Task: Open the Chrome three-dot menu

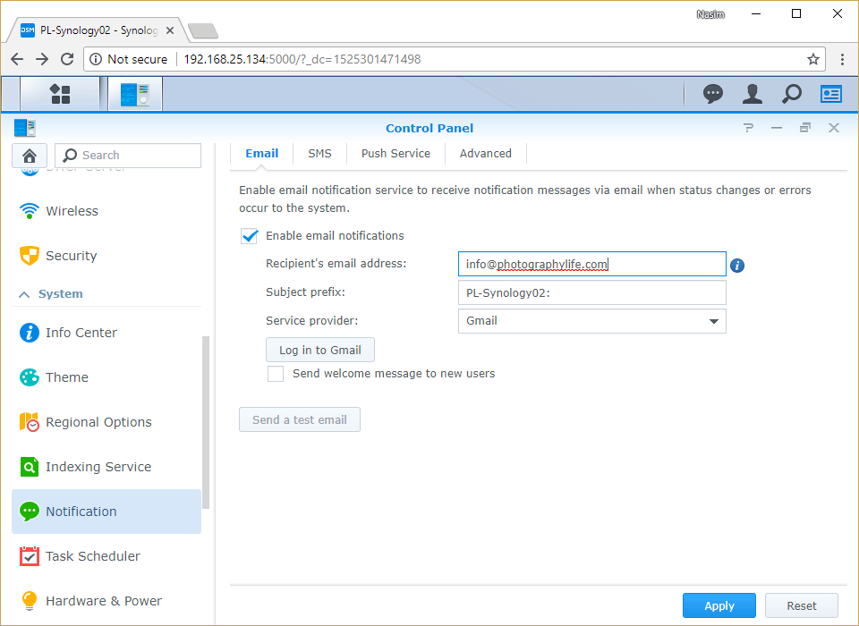Action: tap(842, 59)
